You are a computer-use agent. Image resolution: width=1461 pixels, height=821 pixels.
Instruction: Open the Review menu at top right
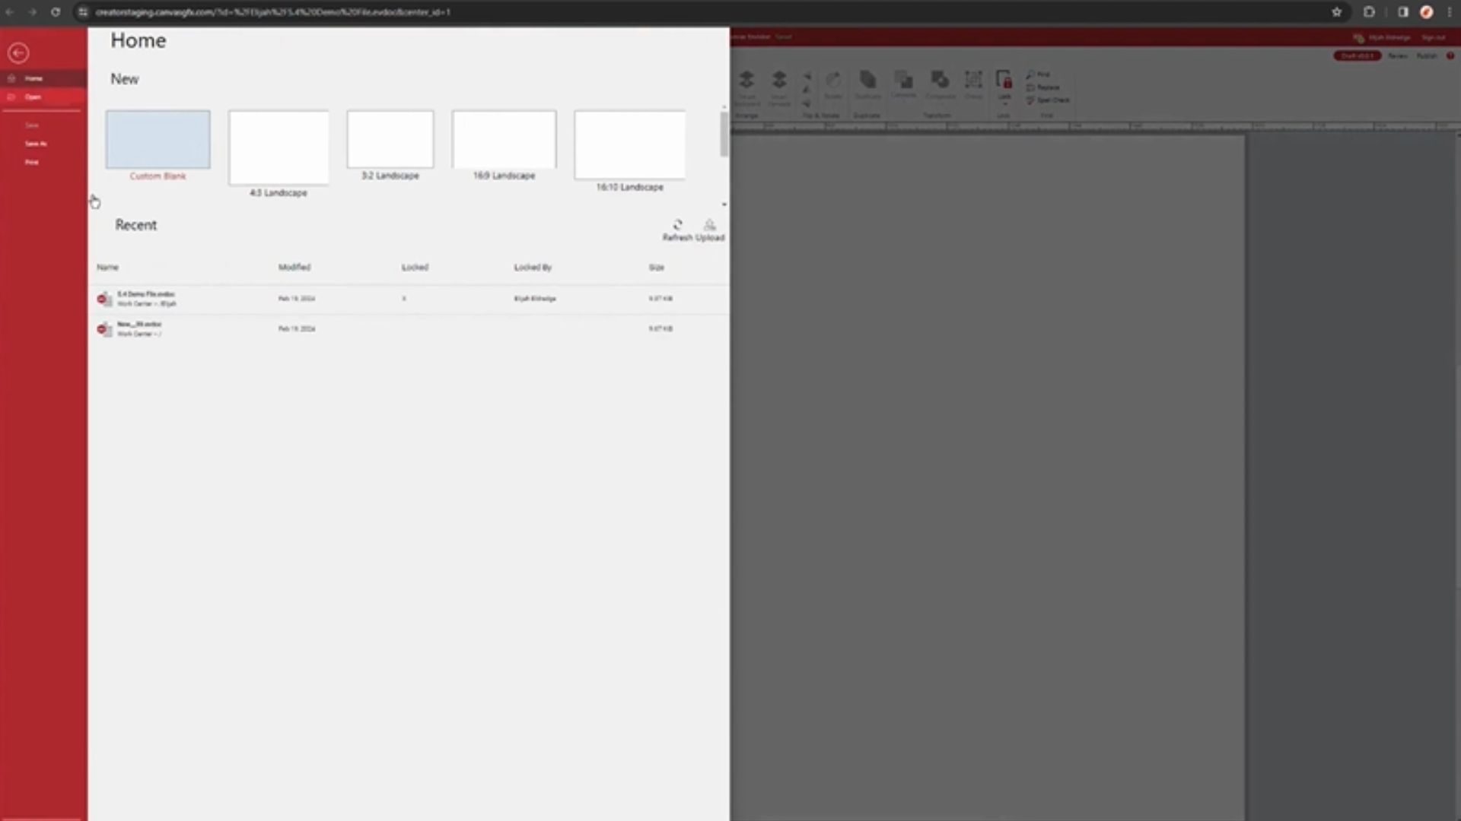(1398, 55)
